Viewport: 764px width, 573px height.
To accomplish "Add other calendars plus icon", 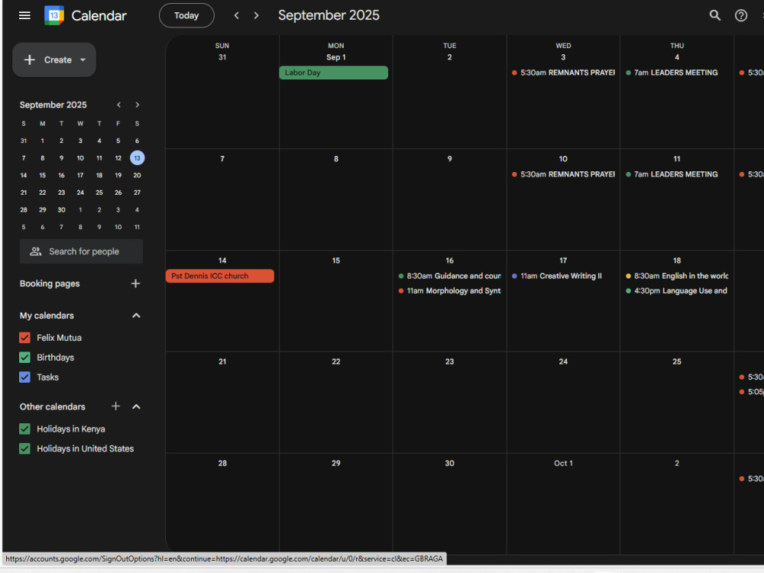I will pyautogui.click(x=115, y=406).
